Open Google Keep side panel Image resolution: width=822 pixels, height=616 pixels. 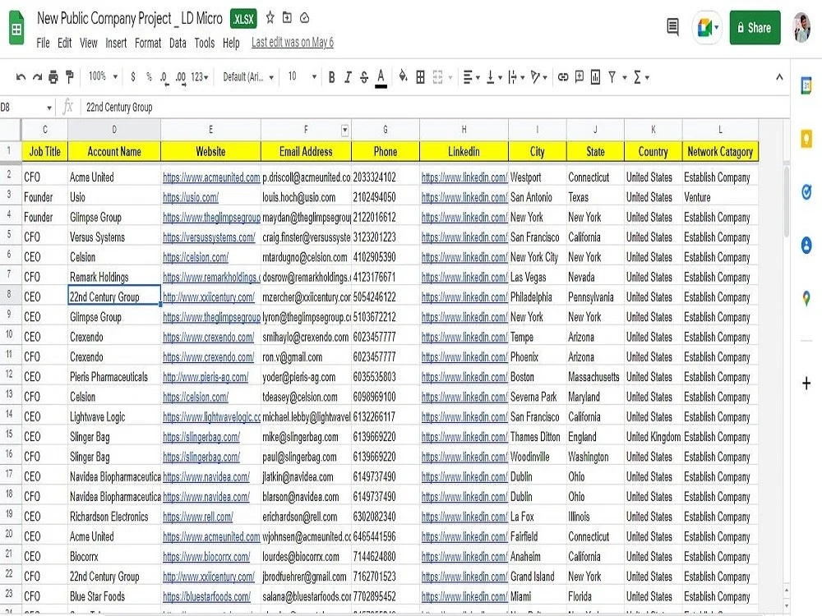click(x=806, y=139)
